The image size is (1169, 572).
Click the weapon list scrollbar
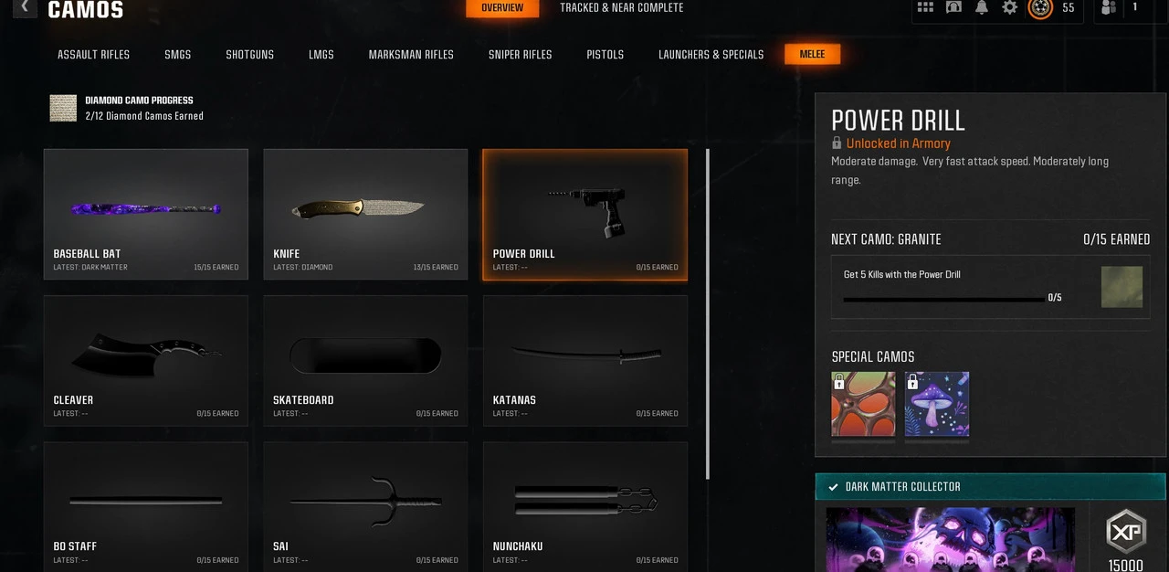coord(708,313)
